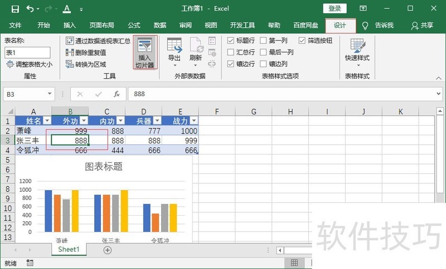Click the 告诉我 lightbulb icon
Viewport: 446px width, 269px height.
tap(365, 26)
